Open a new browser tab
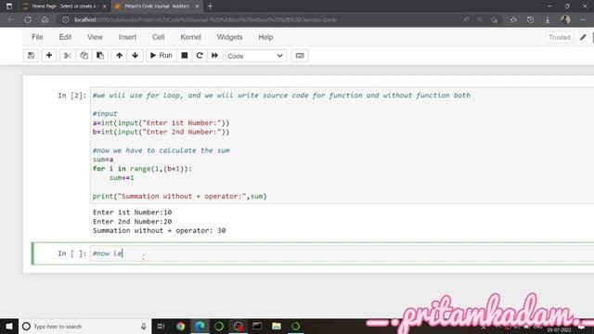Viewport: 594px width, 334px height. tap(211, 6)
